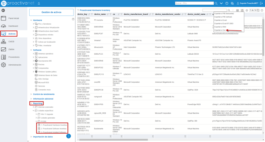The height and width of the screenshot is (142, 265).
Task: Click the list help icon
Action: pos(262,10)
